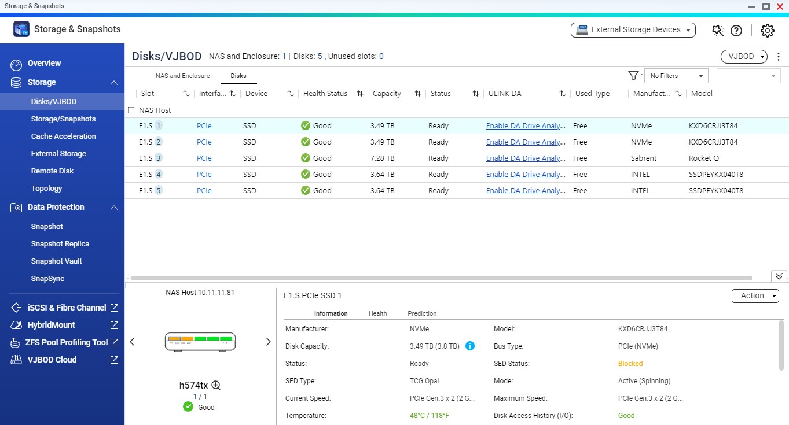Open the settings gear icon
The width and height of the screenshot is (789, 425).
[767, 31]
